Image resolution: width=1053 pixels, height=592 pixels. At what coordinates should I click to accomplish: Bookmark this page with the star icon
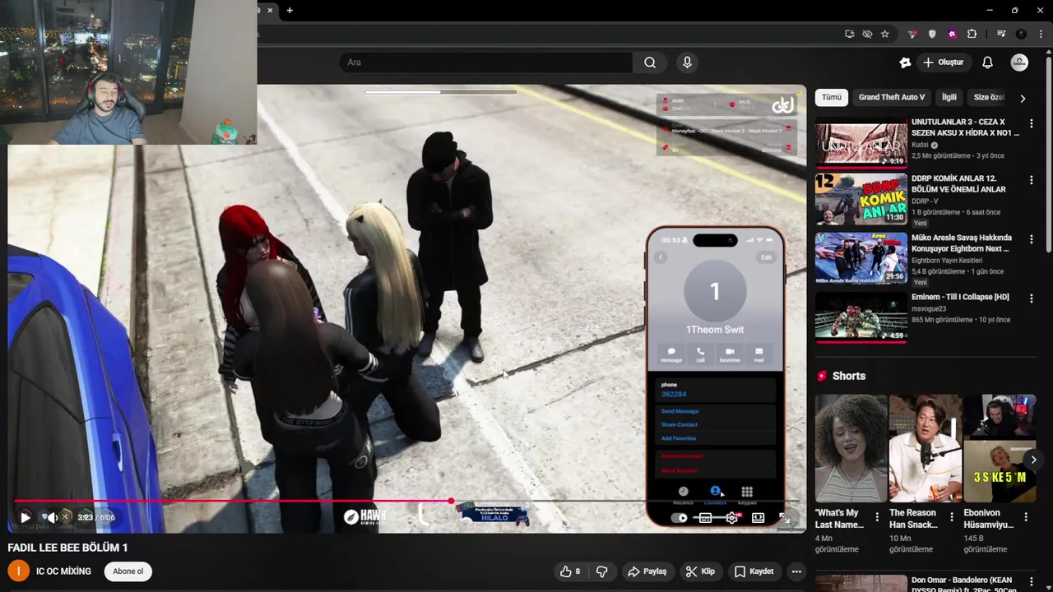pyautogui.click(x=885, y=34)
